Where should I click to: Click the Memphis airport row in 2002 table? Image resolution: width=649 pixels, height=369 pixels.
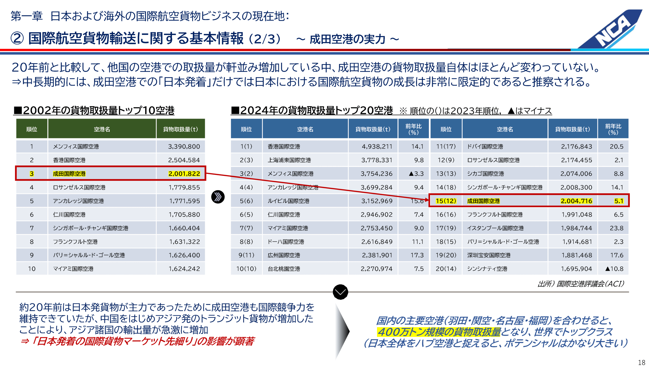[x=76, y=147]
